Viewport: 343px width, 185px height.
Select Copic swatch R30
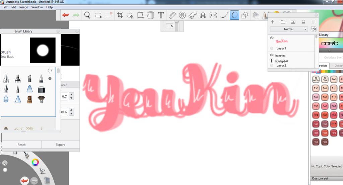(x=316, y=88)
